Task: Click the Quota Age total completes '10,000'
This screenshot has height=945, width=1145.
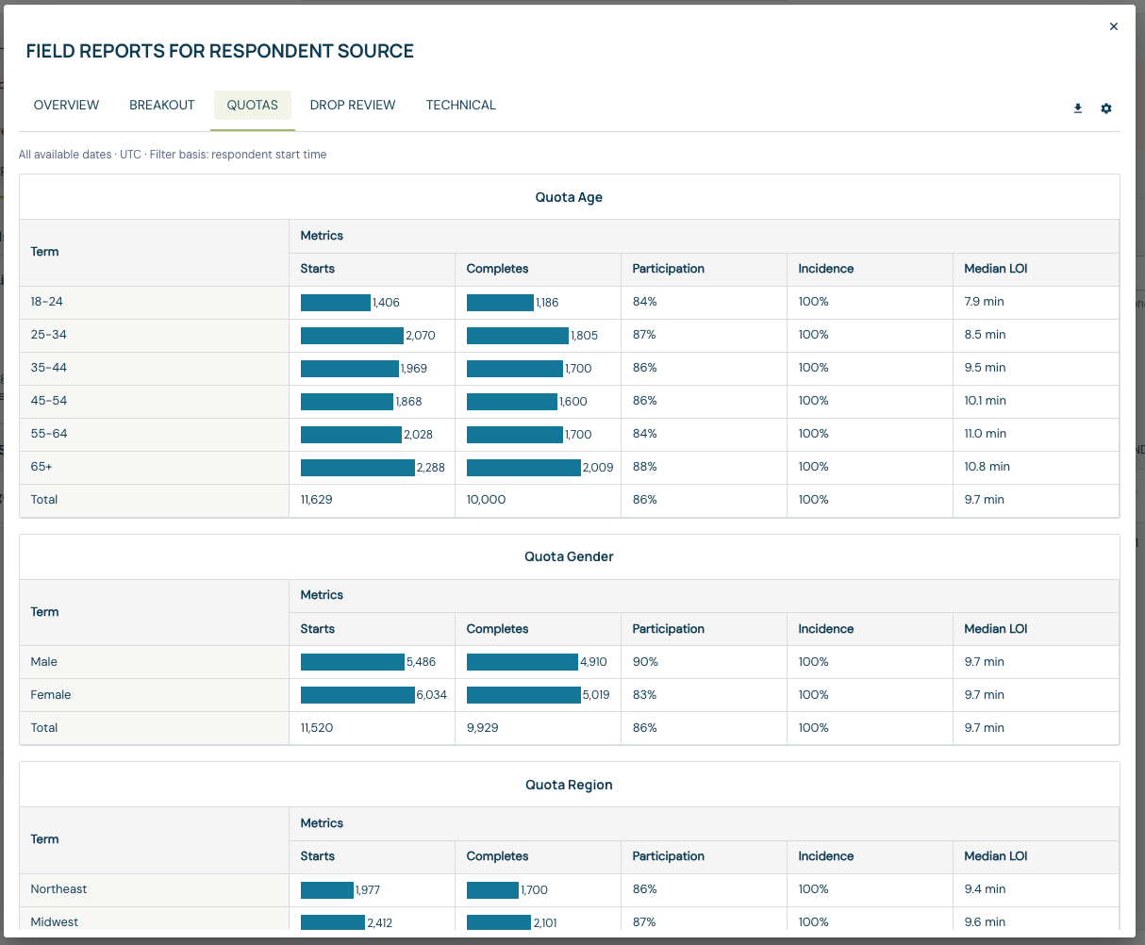Action: pos(487,500)
